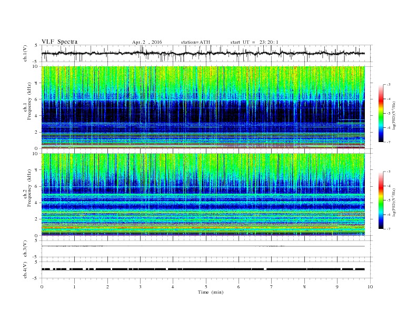Click the "ch.3(V)" axis label
The height and width of the screenshot is (322, 417).
pyautogui.click(x=25, y=249)
